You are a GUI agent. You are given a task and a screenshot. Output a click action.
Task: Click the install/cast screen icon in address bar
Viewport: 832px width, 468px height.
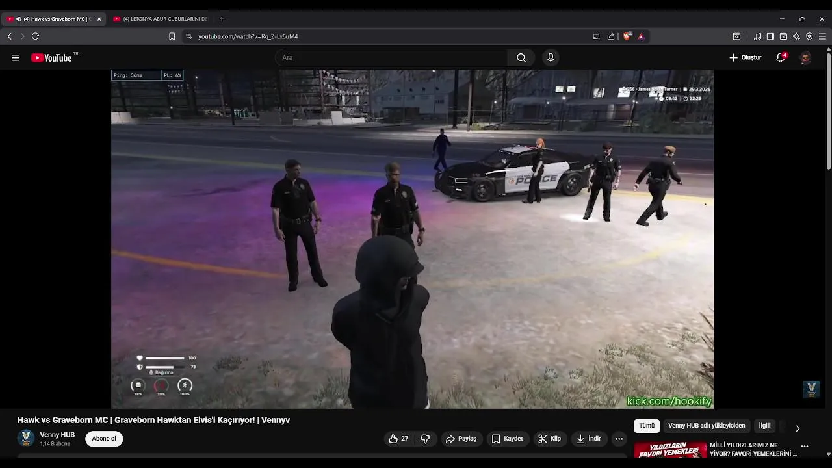(596, 36)
